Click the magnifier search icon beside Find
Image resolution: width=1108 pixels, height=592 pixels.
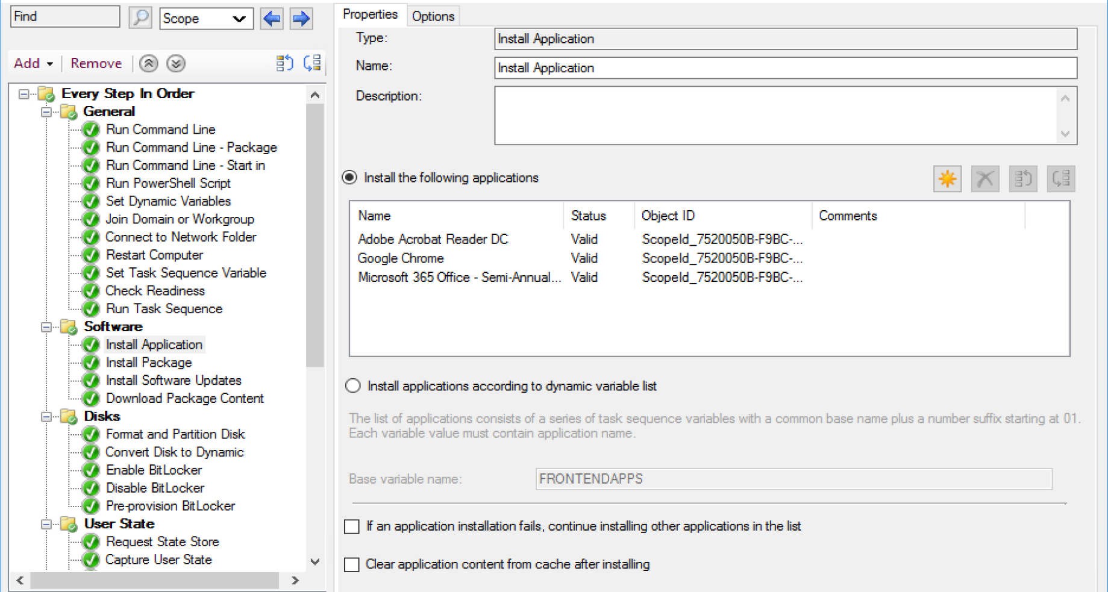click(140, 17)
